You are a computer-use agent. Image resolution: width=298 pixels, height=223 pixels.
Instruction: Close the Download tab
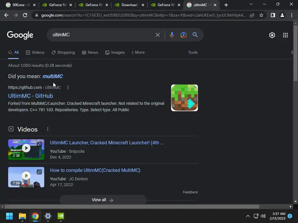click(x=143, y=5)
